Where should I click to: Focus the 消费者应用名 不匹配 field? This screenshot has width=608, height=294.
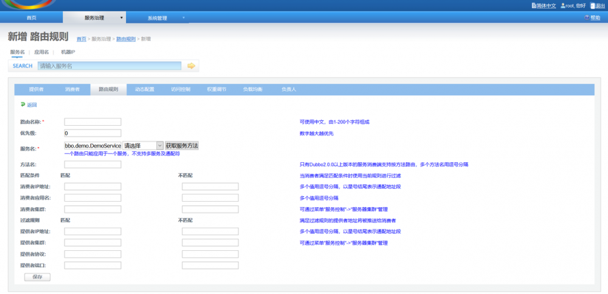tap(210, 198)
